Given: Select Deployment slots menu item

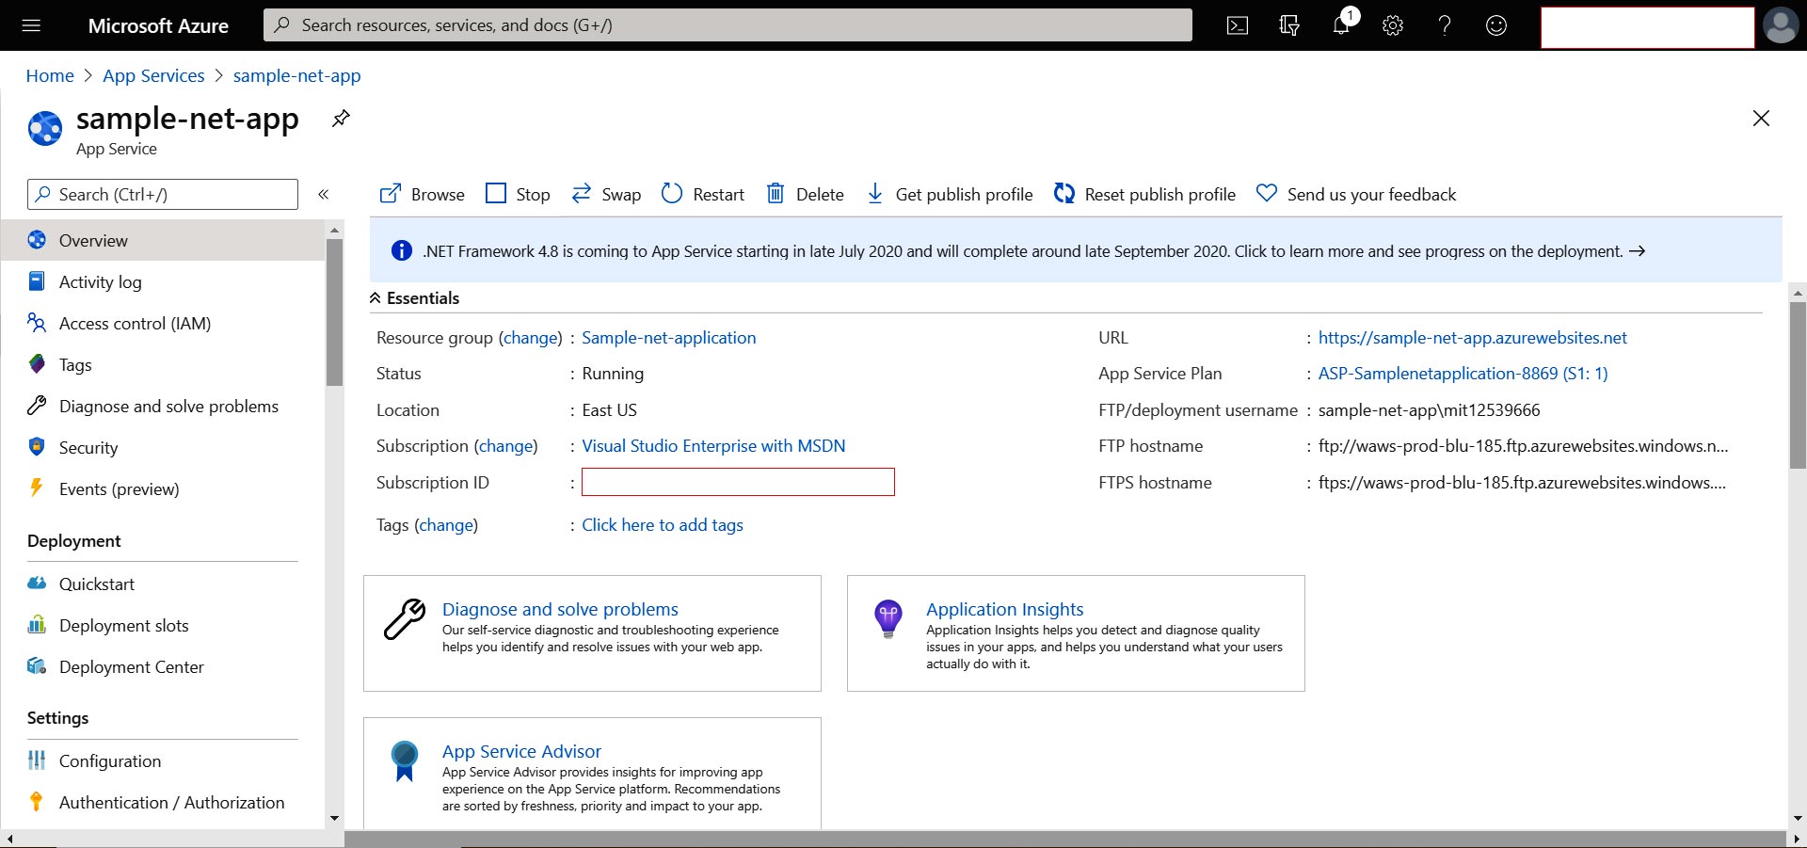Looking at the screenshot, I should pos(123,626).
